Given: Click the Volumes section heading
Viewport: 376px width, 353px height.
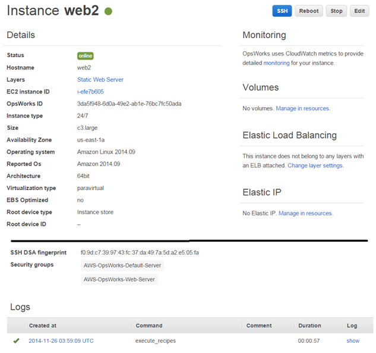Looking at the screenshot, I should [x=261, y=88].
